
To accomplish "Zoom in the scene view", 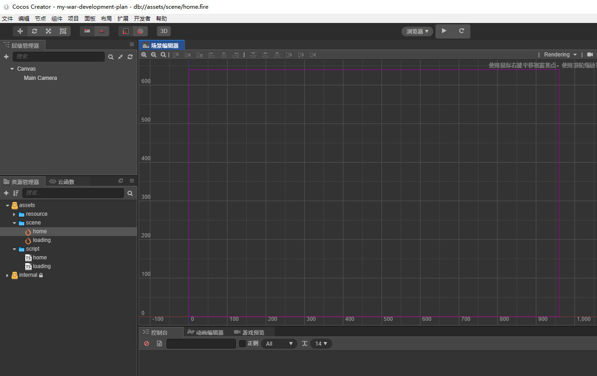I will coord(144,55).
